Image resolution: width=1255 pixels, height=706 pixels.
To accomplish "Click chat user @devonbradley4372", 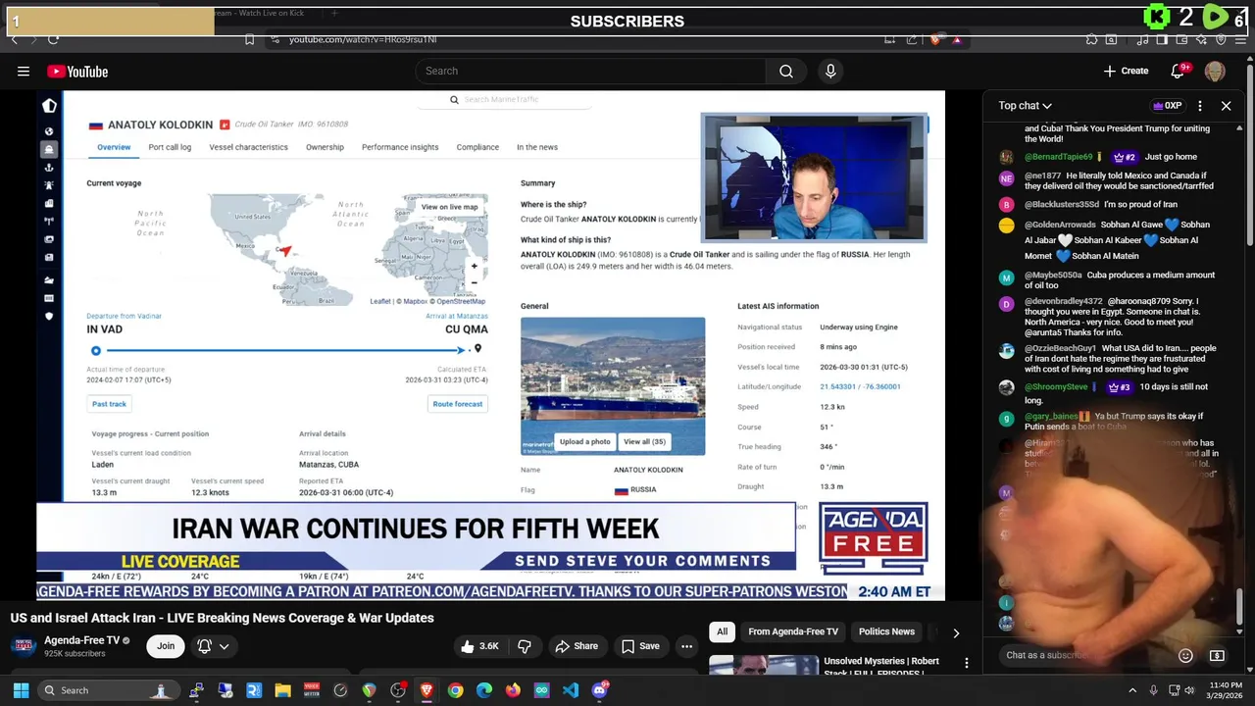I will (1064, 301).
